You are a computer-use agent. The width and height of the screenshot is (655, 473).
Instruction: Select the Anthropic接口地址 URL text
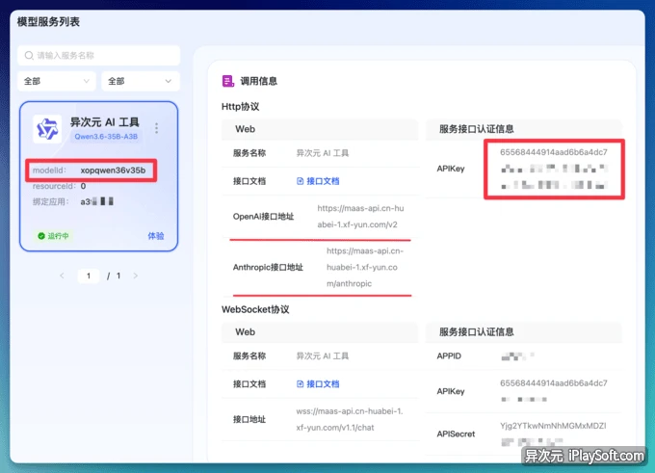click(x=365, y=268)
